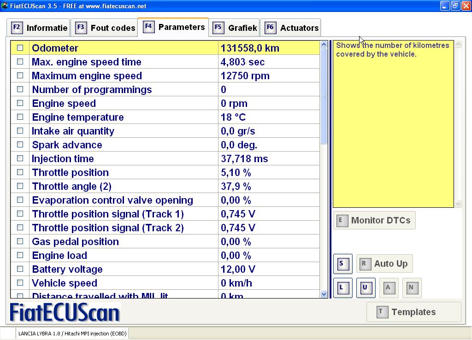Click the U key button
Viewport: 472px width, 340px height.
(x=366, y=288)
